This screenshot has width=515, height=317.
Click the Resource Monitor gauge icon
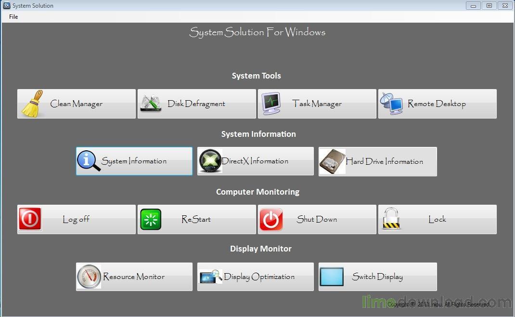[x=89, y=277]
